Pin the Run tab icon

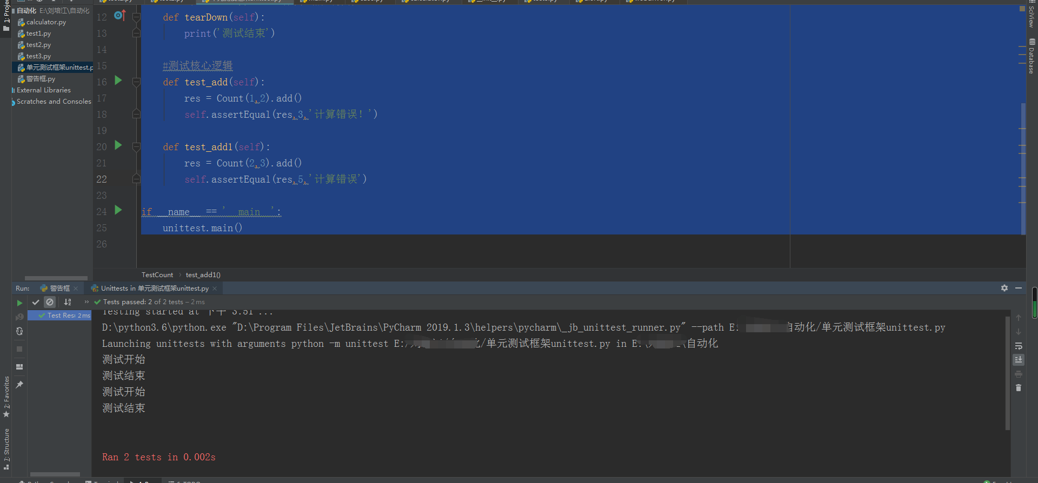(x=19, y=385)
